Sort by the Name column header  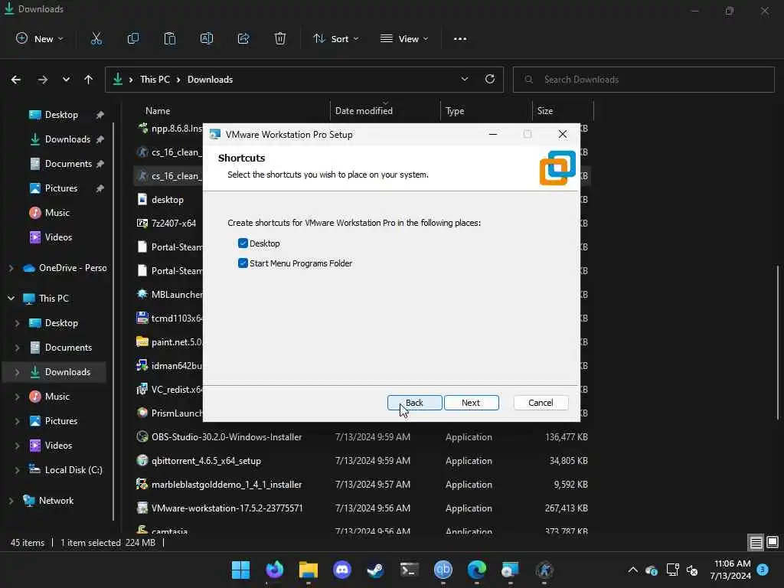pos(231,111)
